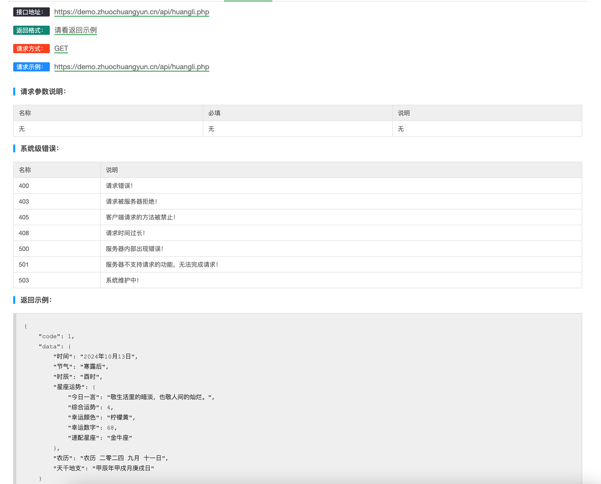Select the 系统级错误 section heading
601x484 pixels.
click(39, 148)
